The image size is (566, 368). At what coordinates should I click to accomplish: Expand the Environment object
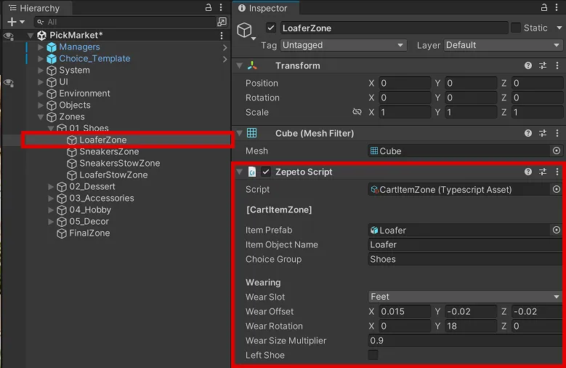click(41, 94)
